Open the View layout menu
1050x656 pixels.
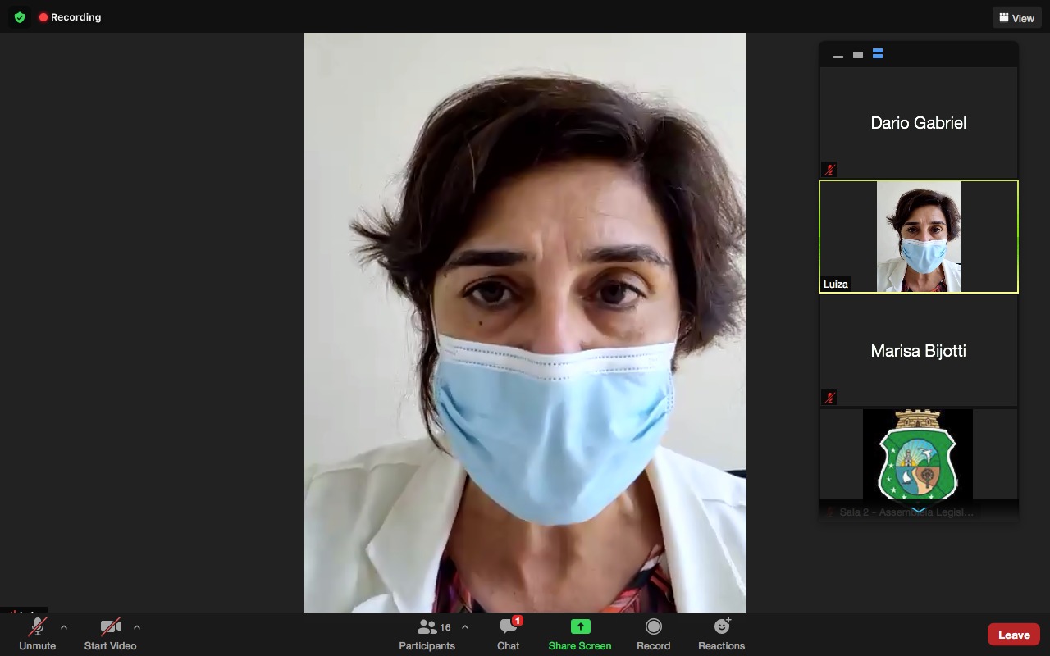[x=1016, y=18]
